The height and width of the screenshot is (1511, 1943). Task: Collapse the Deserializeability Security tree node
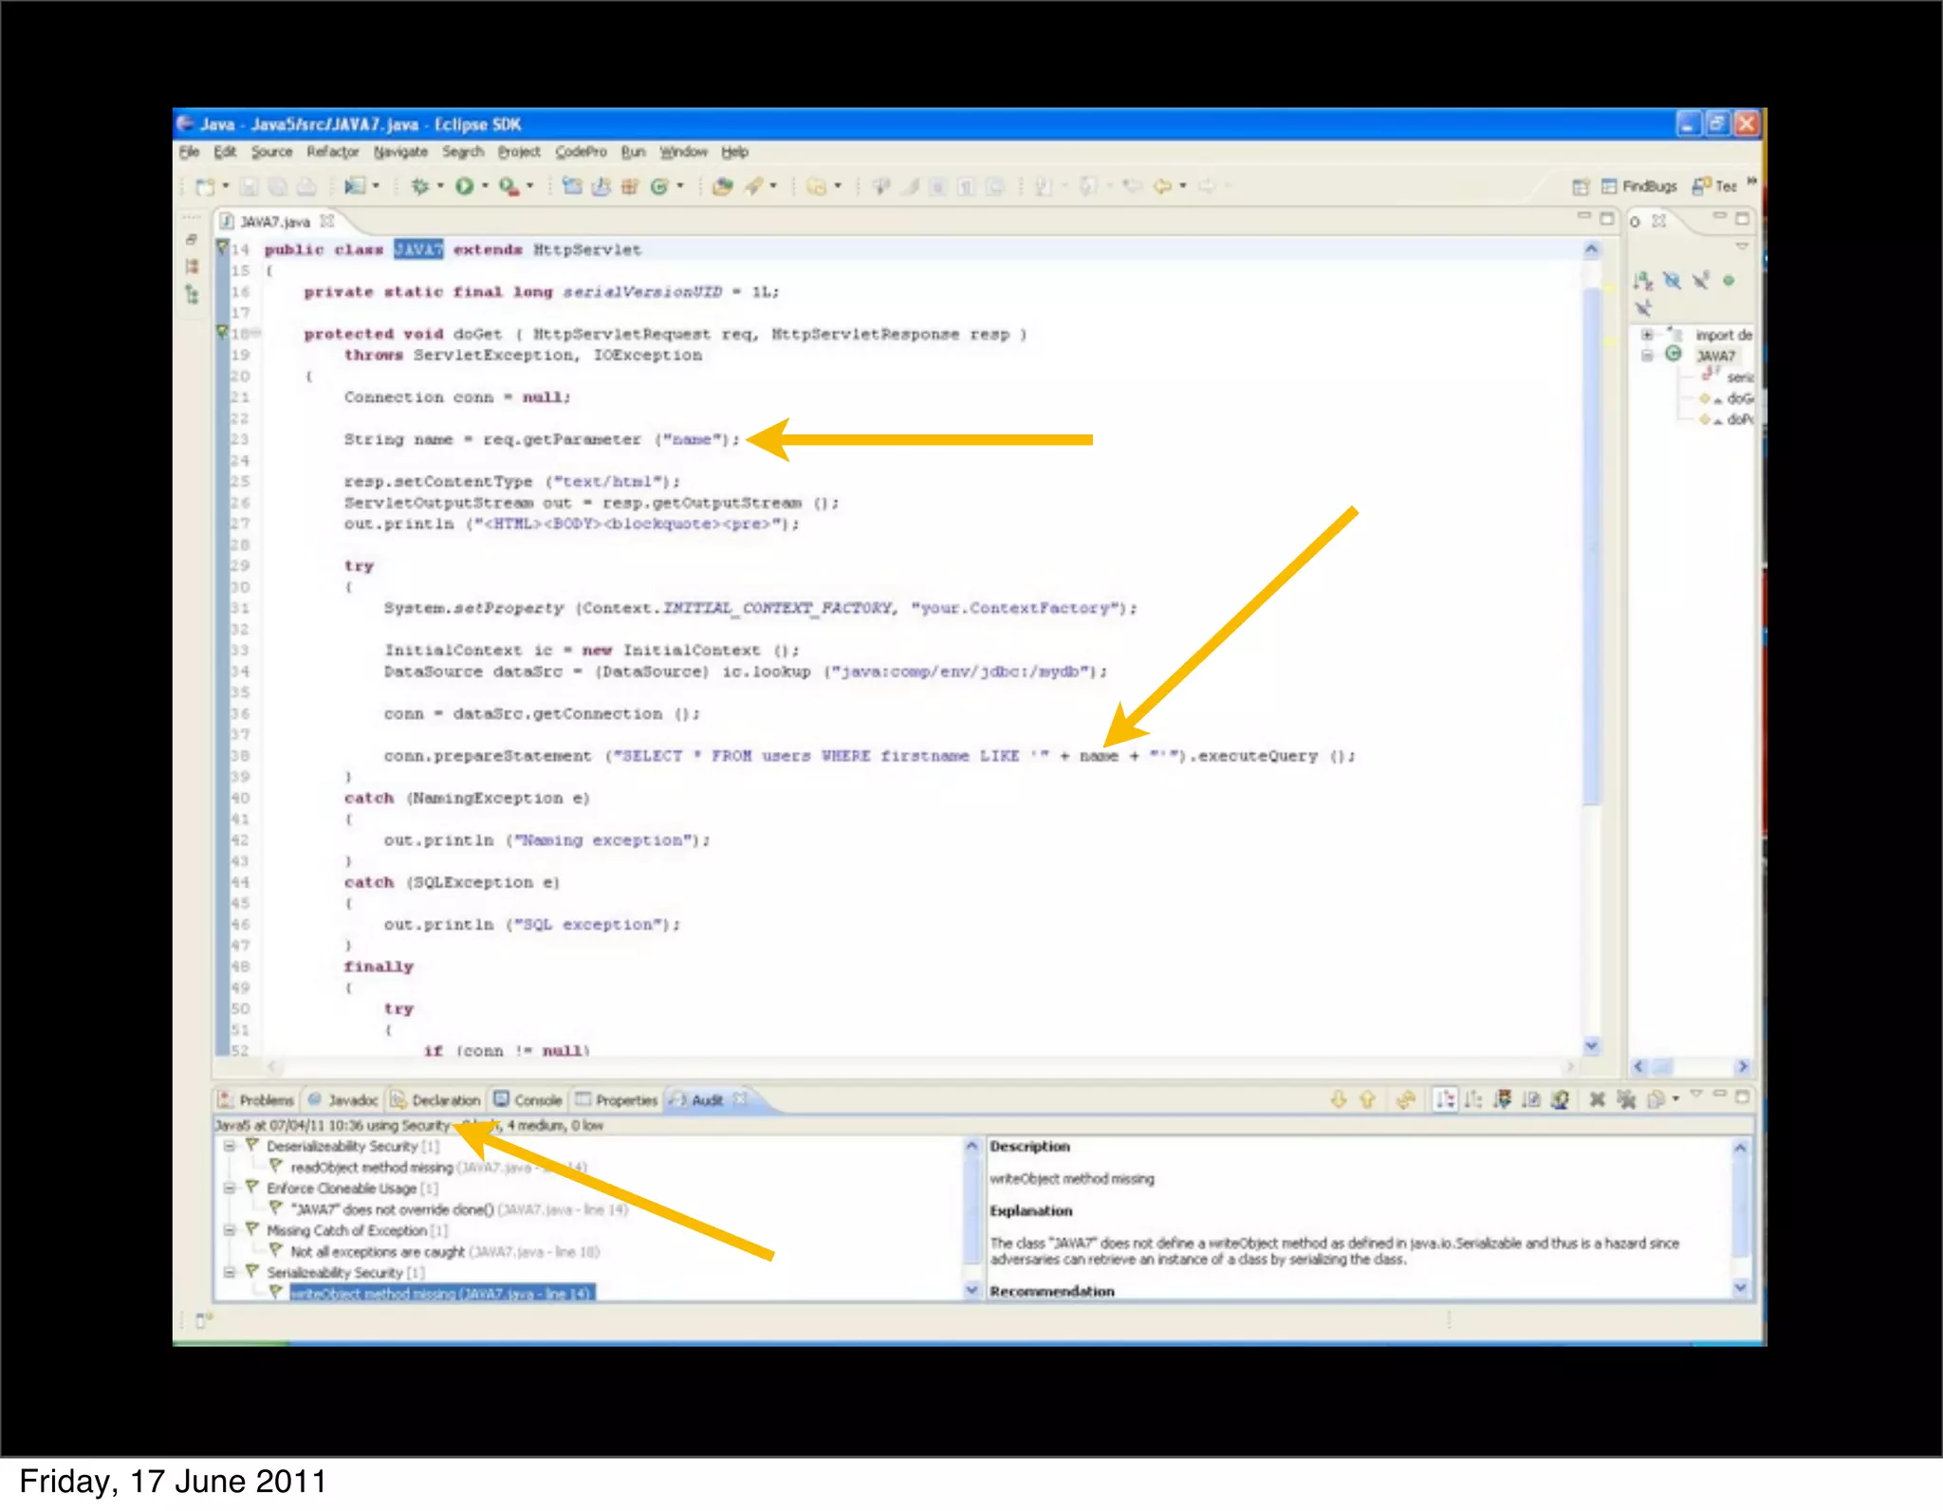click(229, 1146)
